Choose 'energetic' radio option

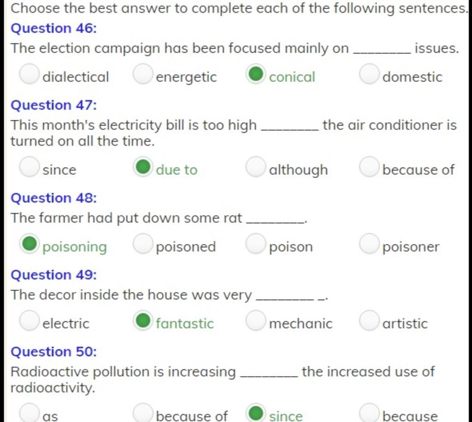[143, 74]
